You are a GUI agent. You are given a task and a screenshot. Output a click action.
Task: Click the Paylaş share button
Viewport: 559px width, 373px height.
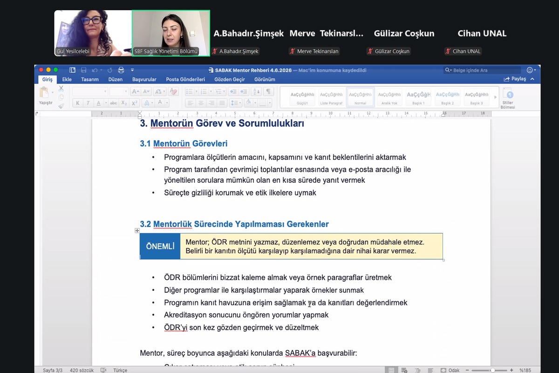[x=515, y=79]
